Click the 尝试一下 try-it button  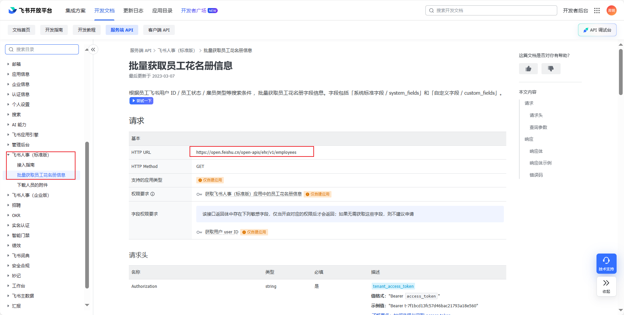[142, 101]
